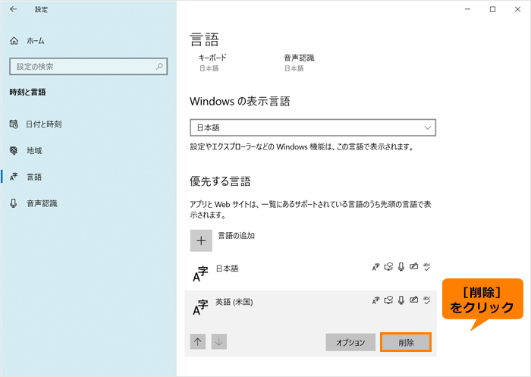Image resolution: width=531 pixels, height=377 pixels.
Task: Click the 時刻と言語 sidebar heading
Action: pyautogui.click(x=27, y=92)
